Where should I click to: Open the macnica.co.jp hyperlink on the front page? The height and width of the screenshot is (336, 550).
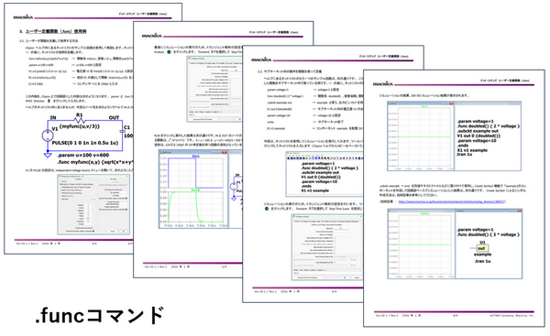tap(451, 201)
